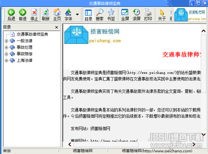Viewport: 208px width, 154px height.
Task: Open the http://www.peichang.com/ link in paragraph
Action: (151, 73)
